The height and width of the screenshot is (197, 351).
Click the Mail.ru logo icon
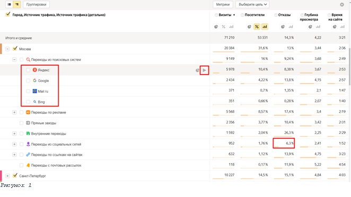tap(34, 91)
